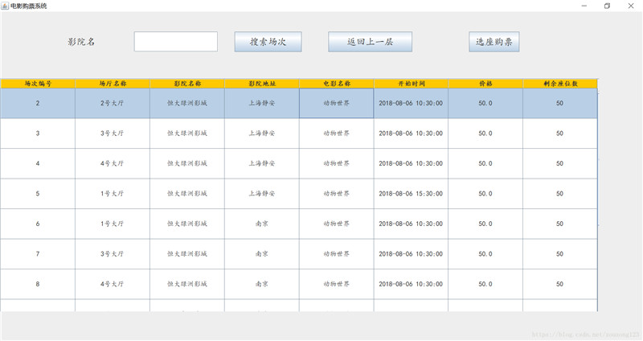Select session number 2 cell
Screen dimensions: 643x341
tap(38, 104)
